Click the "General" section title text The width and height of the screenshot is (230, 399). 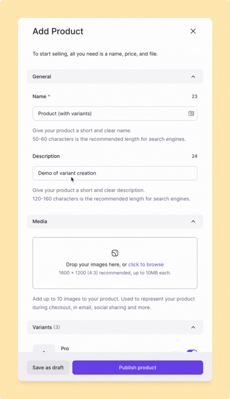(42, 77)
